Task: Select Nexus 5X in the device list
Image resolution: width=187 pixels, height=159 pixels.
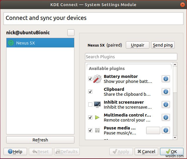Action: pyautogui.click(x=40, y=43)
